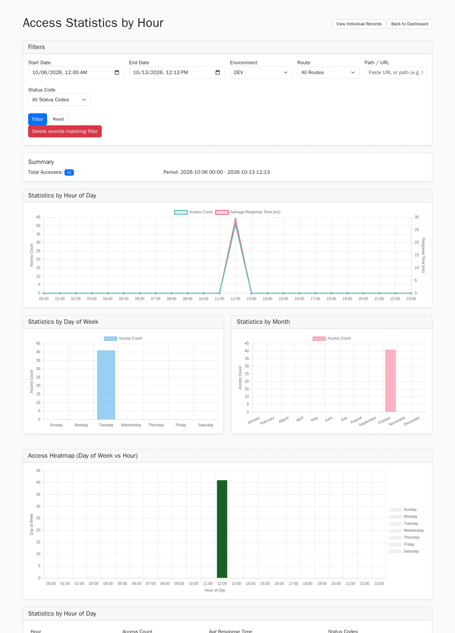The image size is (455, 633).
Task: Click the Period date range text
Action: [x=217, y=172]
